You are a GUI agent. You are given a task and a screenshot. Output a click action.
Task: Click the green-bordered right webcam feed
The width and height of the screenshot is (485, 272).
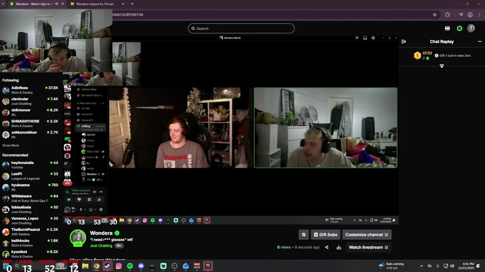pyautogui.click(x=325, y=128)
